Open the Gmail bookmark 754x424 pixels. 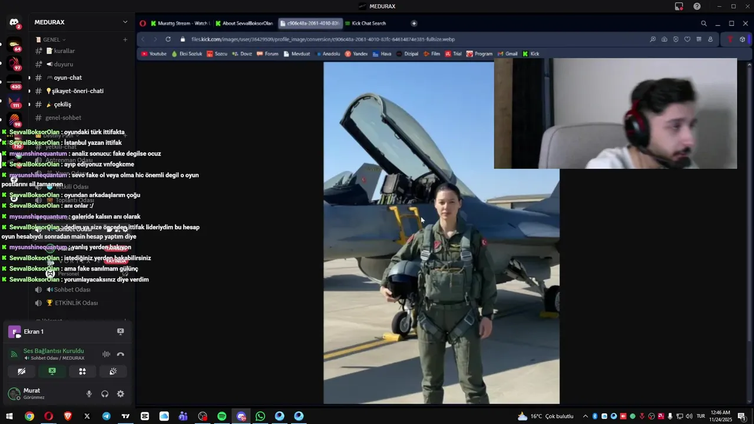pyautogui.click(x=507, y=54)
